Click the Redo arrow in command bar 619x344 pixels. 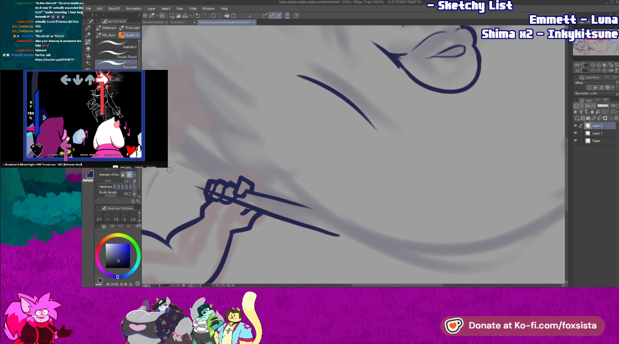(x=205, y=16)
